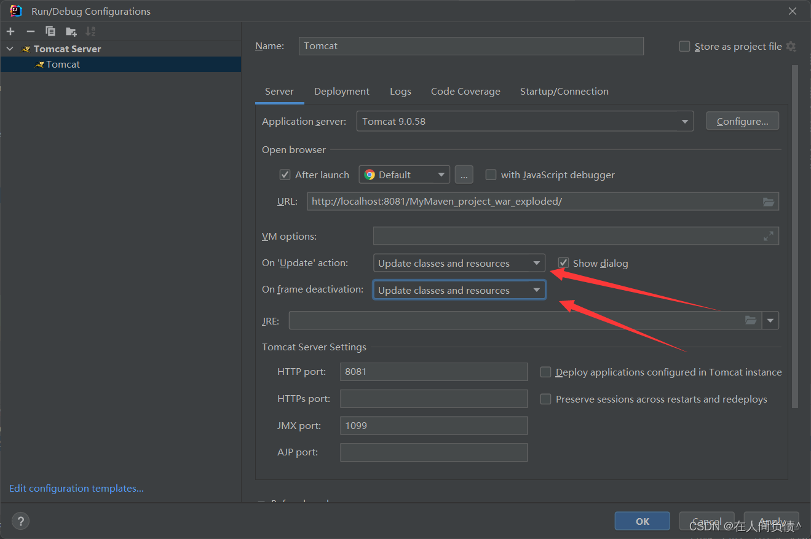Click the Apply button

click(x=771, y=521)
